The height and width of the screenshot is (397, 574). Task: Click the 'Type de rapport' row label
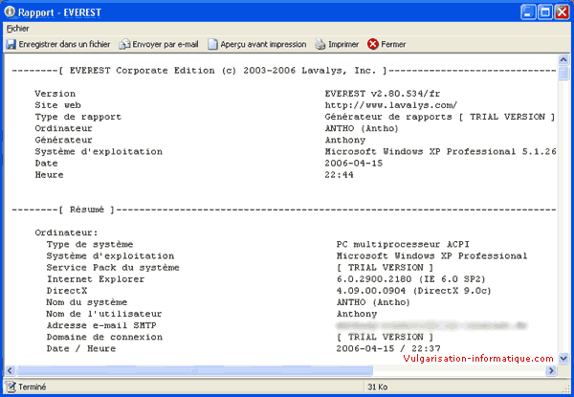click(x=78, y=117)
